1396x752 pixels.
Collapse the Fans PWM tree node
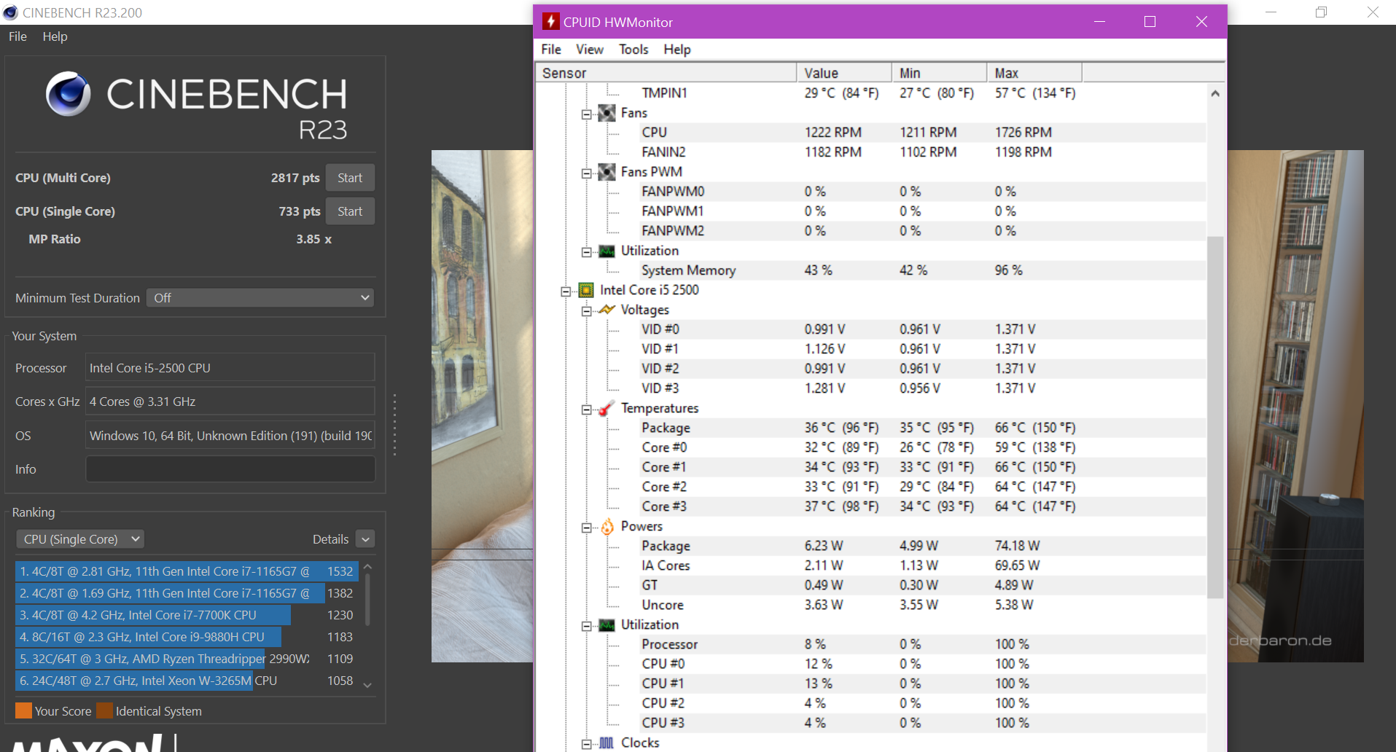586,173
